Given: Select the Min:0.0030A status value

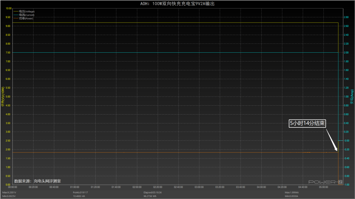Looking at the screenshot, I should (291, 196).
